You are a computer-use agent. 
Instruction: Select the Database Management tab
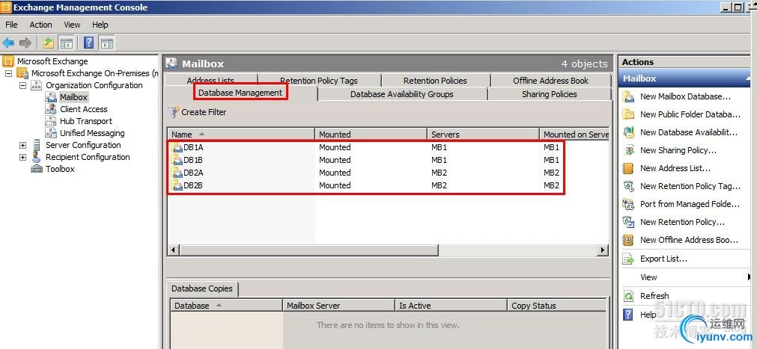(x=240, y=93)
